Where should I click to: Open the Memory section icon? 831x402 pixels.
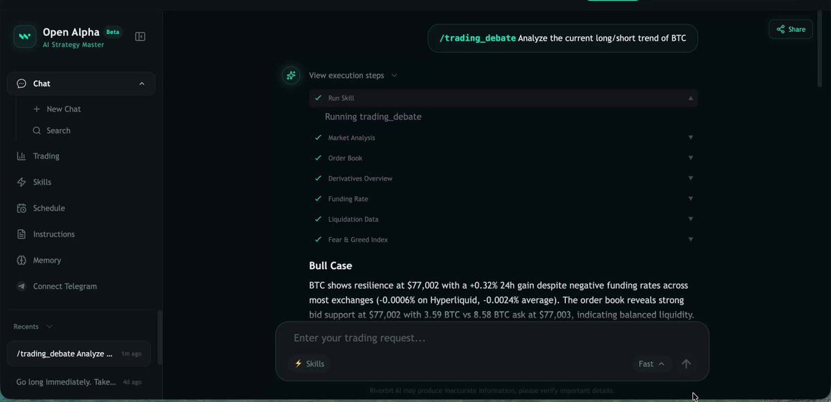(21, 260)
